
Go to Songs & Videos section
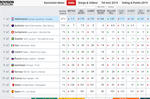(88, 3)
